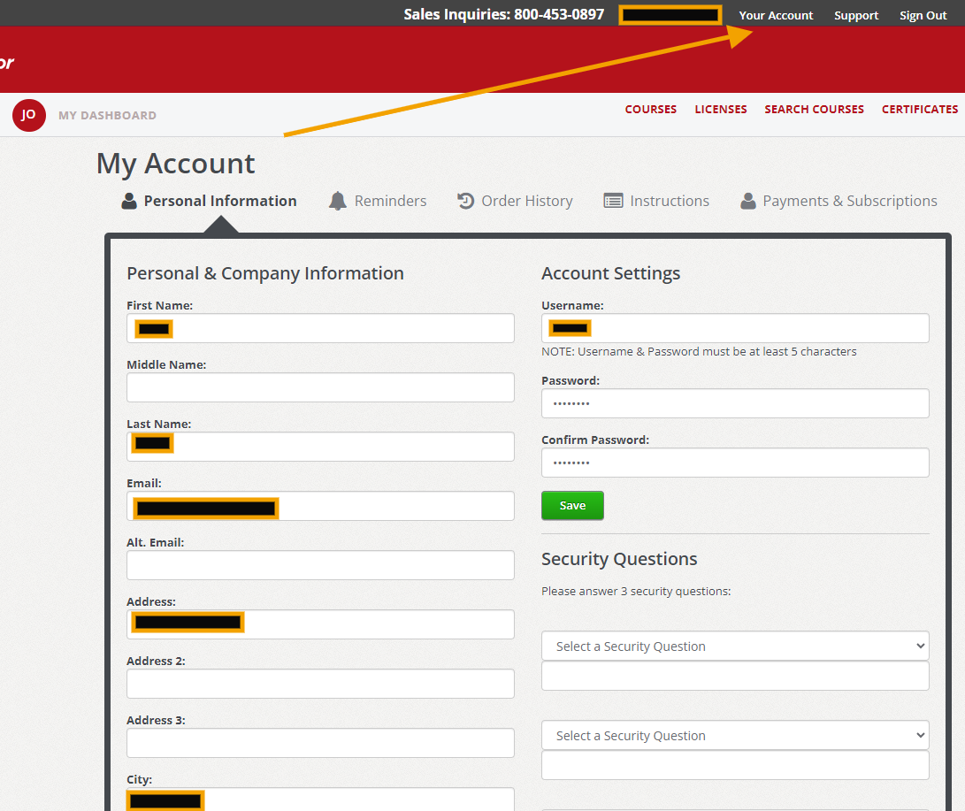Navigate to MY DASHBOARD

[107, 115]
